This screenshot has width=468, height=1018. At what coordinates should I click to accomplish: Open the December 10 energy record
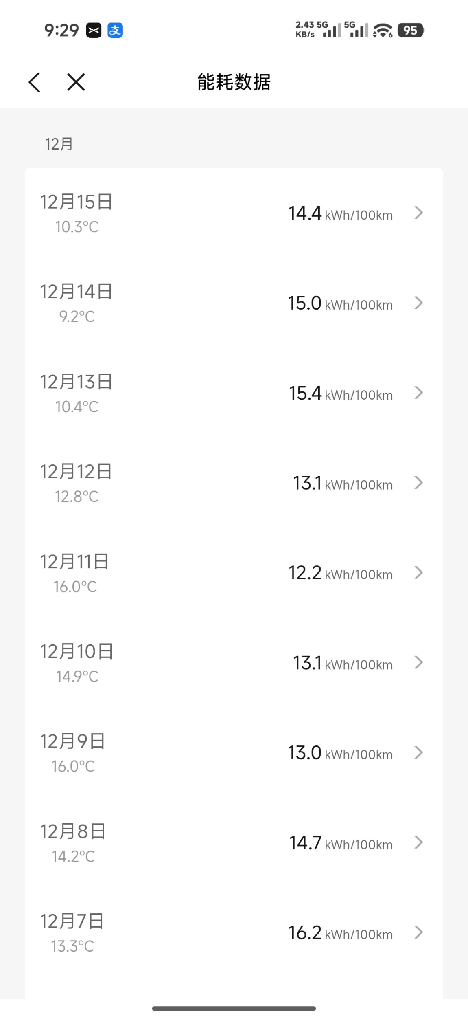pos(234,663)
